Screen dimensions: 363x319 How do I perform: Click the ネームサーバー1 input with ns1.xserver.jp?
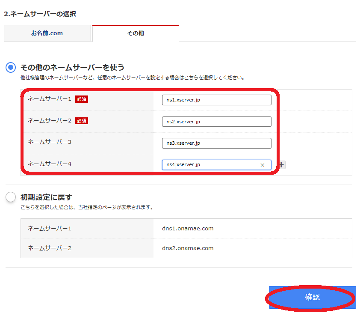click(217, 100)
